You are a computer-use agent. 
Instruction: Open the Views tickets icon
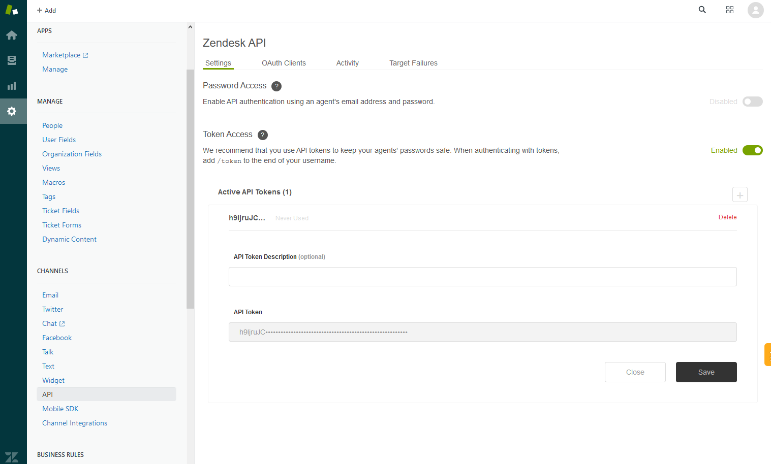tap(12, 60)
